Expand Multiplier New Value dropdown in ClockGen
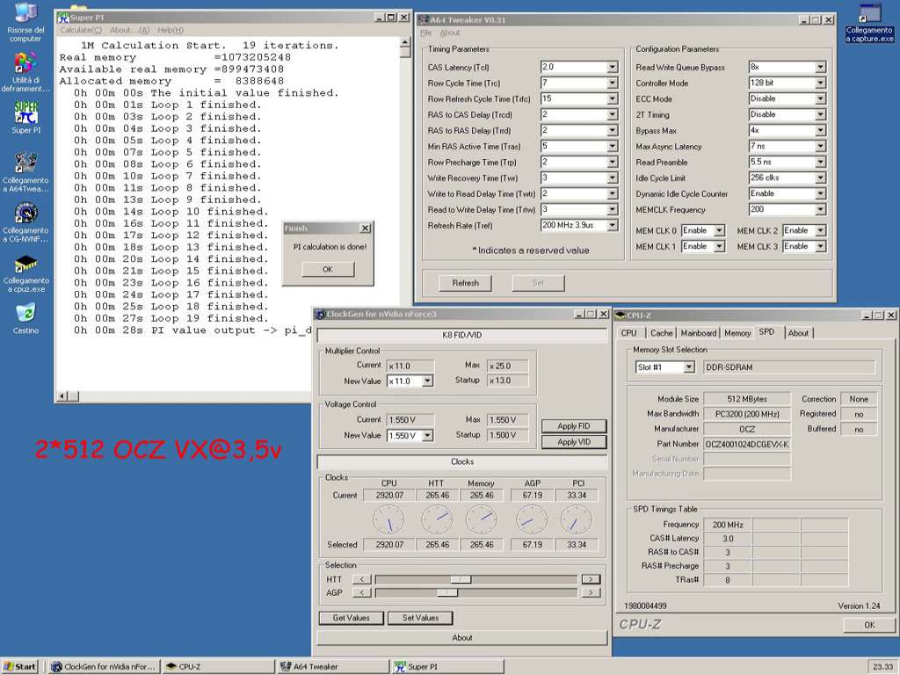Viewport: 900px width, 675px height. pos(427,381)
